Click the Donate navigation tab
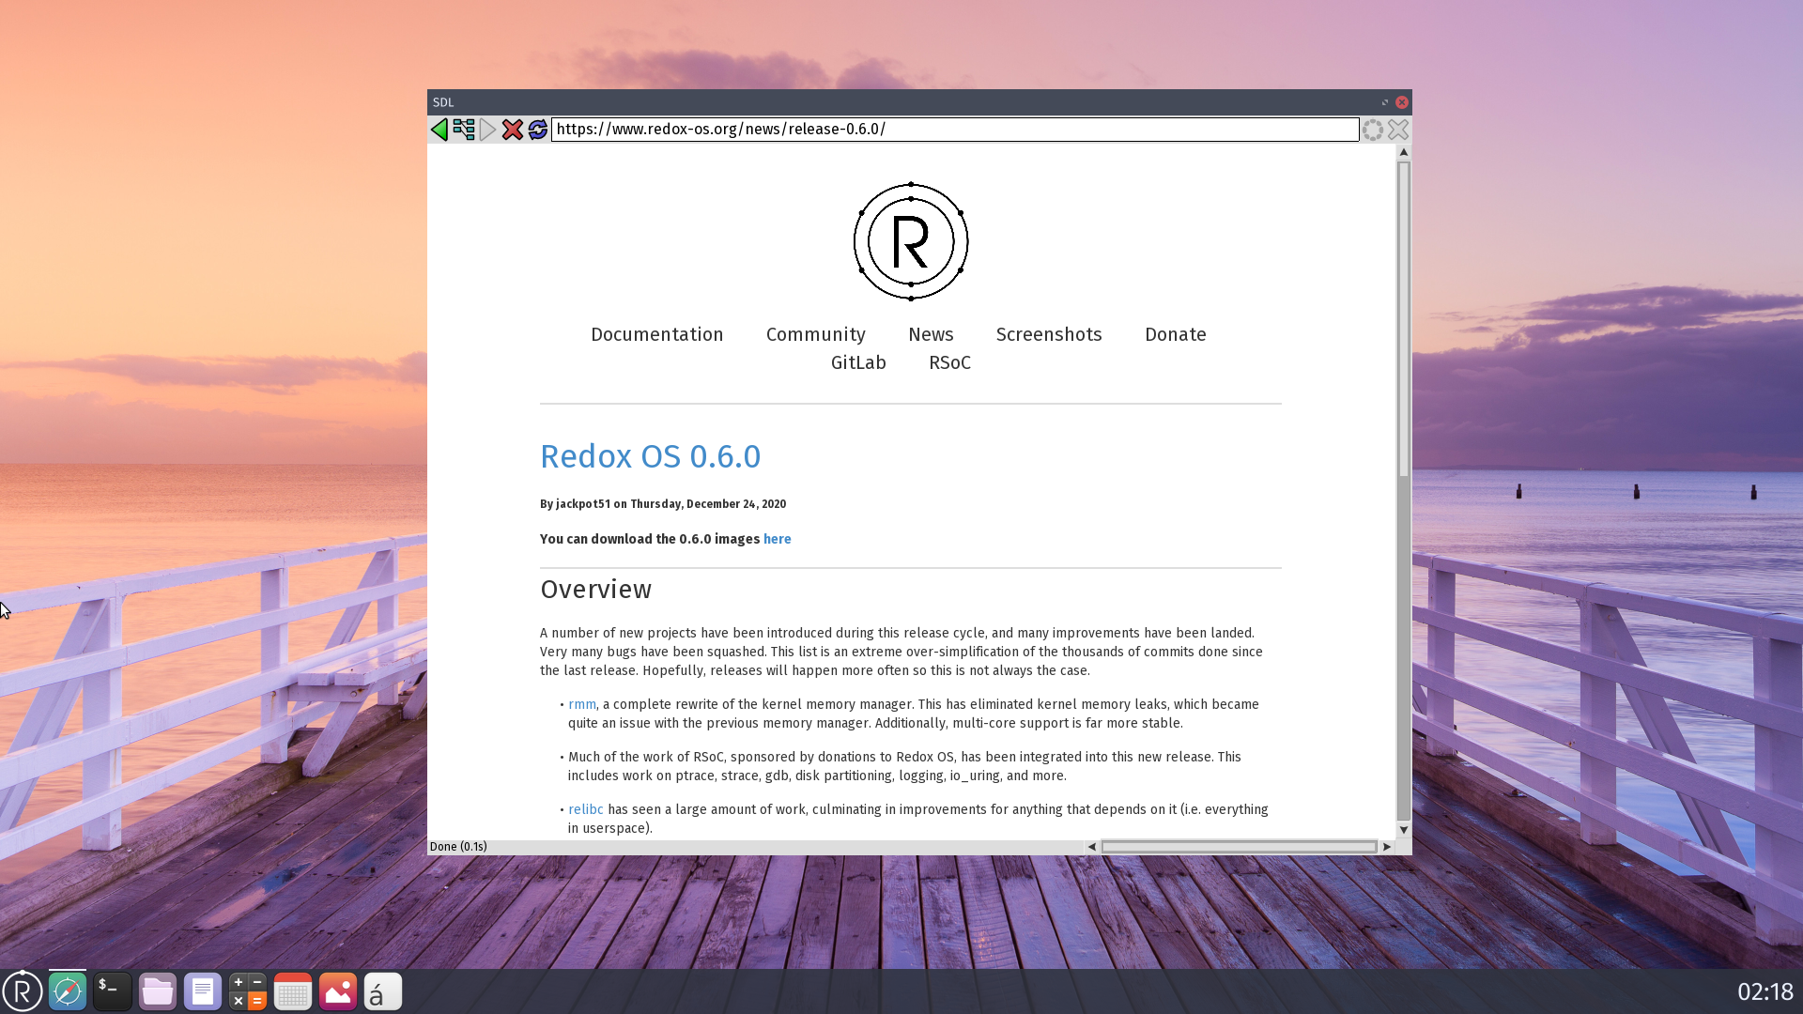The image size is (1803, 1014). pos(1175,334)
